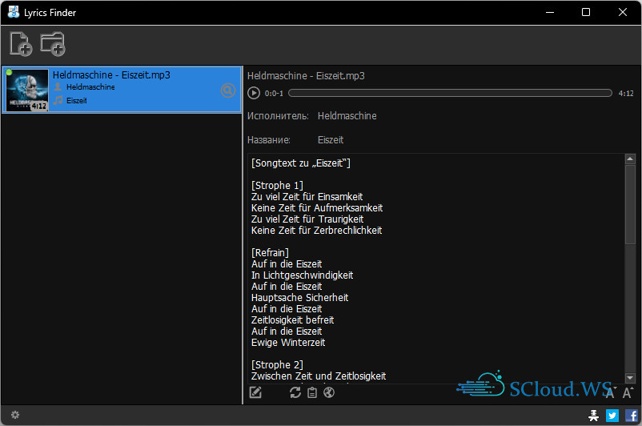Click the refresh lyrics icon

pos(295,392)
